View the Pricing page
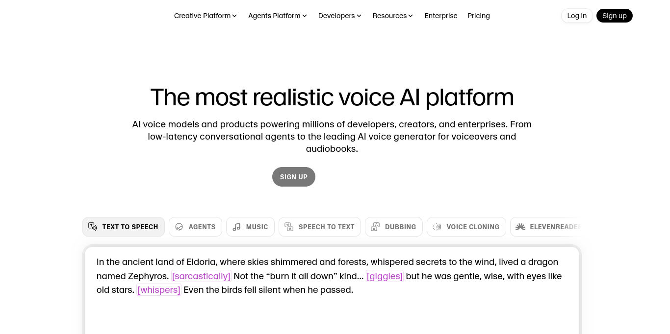 click(479, 15)
